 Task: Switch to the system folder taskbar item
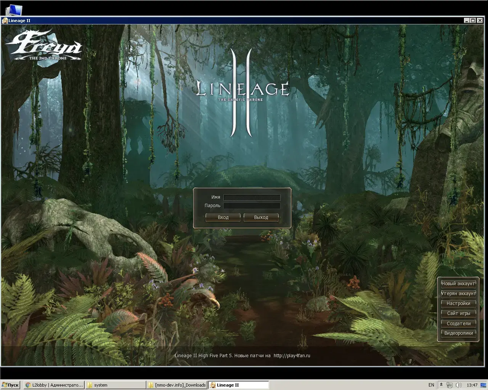tap(115, 385)
